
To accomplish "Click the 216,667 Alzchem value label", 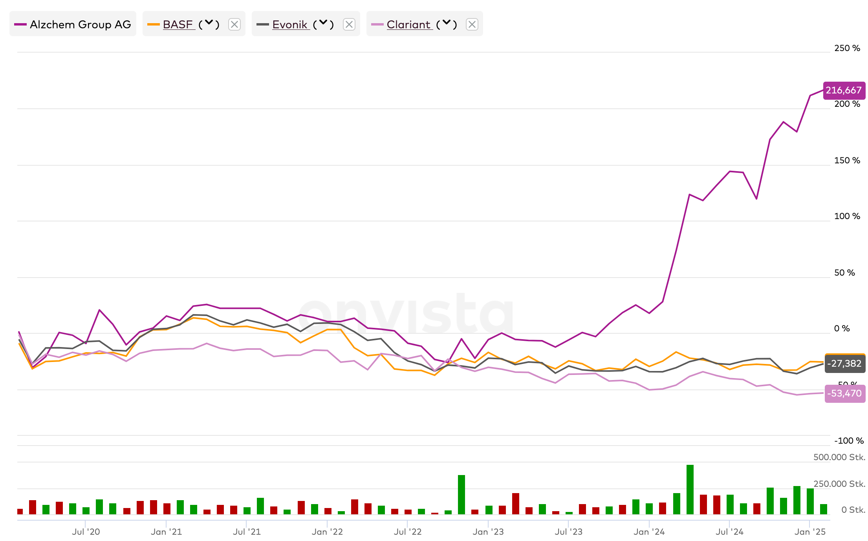I will [x=844, y=90].
